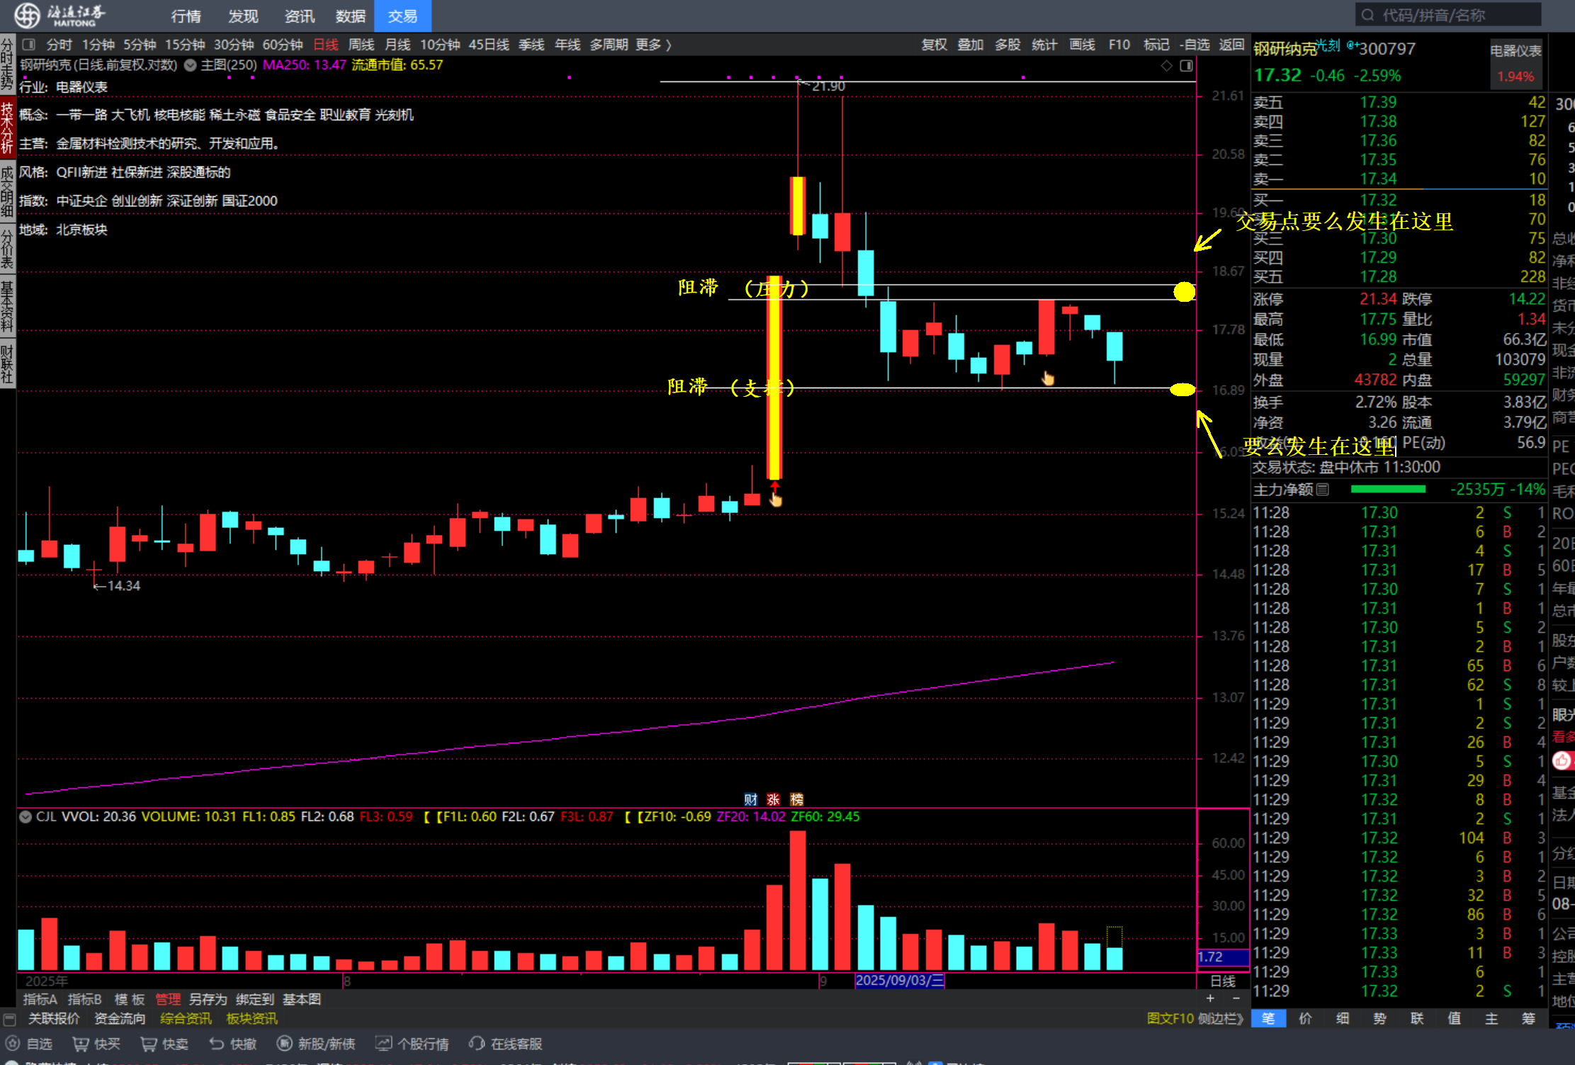
Task: Switch chart to 60分钟 period
Action: point(283,45)
